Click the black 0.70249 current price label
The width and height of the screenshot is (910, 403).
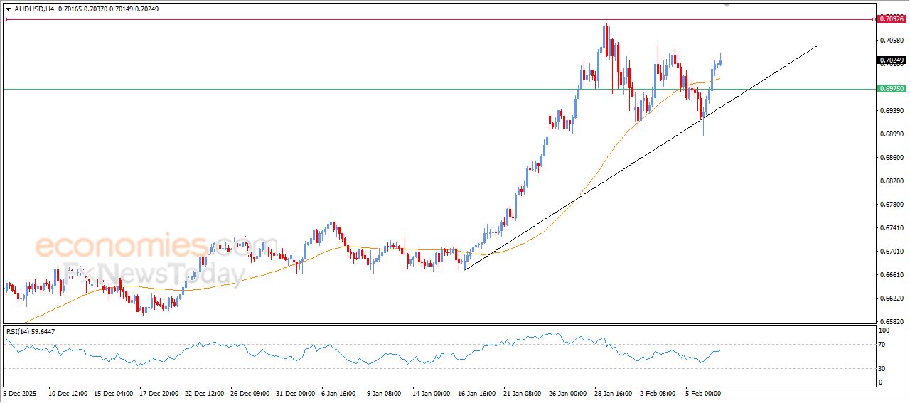pos(892,60)
